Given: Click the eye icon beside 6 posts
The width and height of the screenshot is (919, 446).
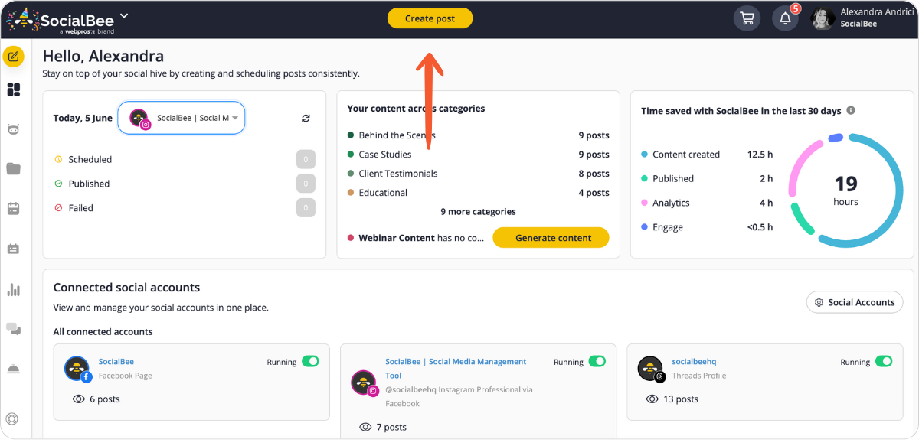Looking at the screenshot, I should (x=78, y=399).
